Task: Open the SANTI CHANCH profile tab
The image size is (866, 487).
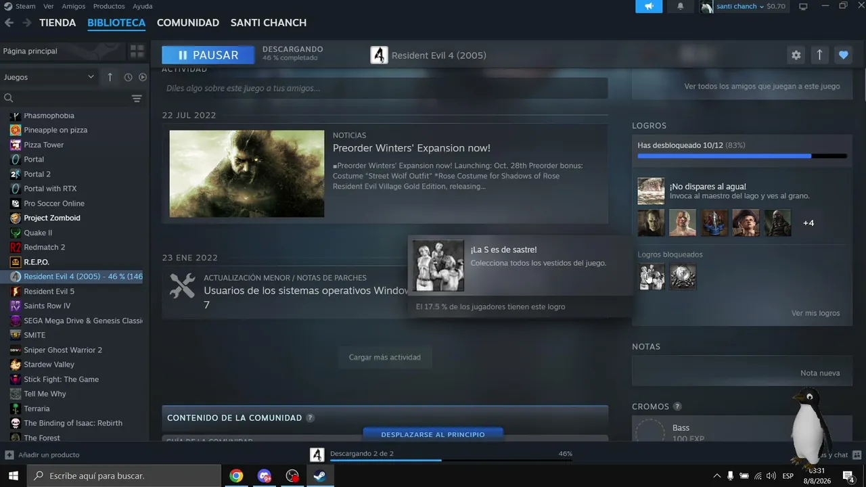Action: (x=269, y=22)
